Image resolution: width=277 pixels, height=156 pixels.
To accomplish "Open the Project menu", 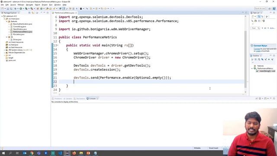I will click(45, 5).
